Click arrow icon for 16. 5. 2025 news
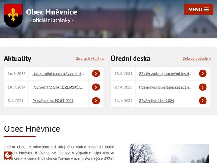 tap(96, 73)
